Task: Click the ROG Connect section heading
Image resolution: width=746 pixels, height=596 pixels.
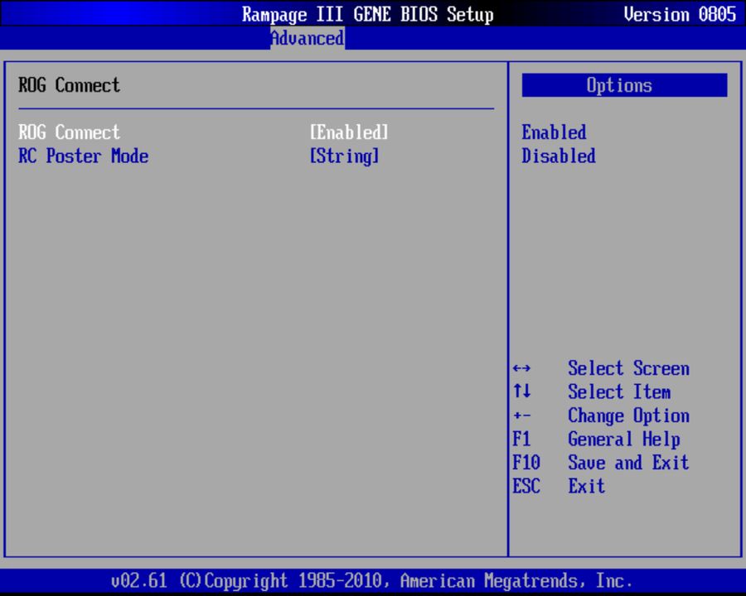Action: click(69, 85)
